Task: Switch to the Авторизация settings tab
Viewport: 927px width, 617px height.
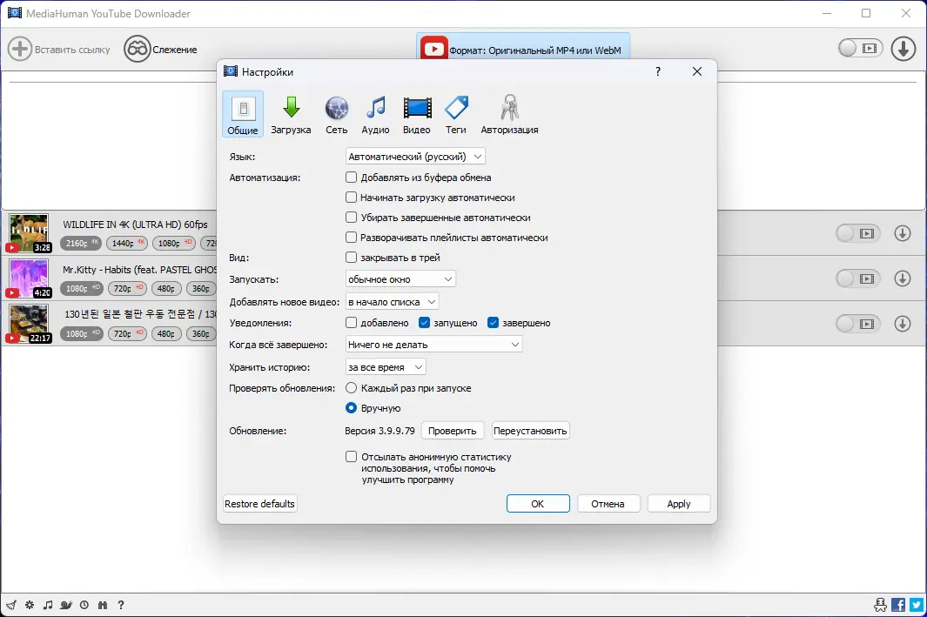Action: (509, 115)
